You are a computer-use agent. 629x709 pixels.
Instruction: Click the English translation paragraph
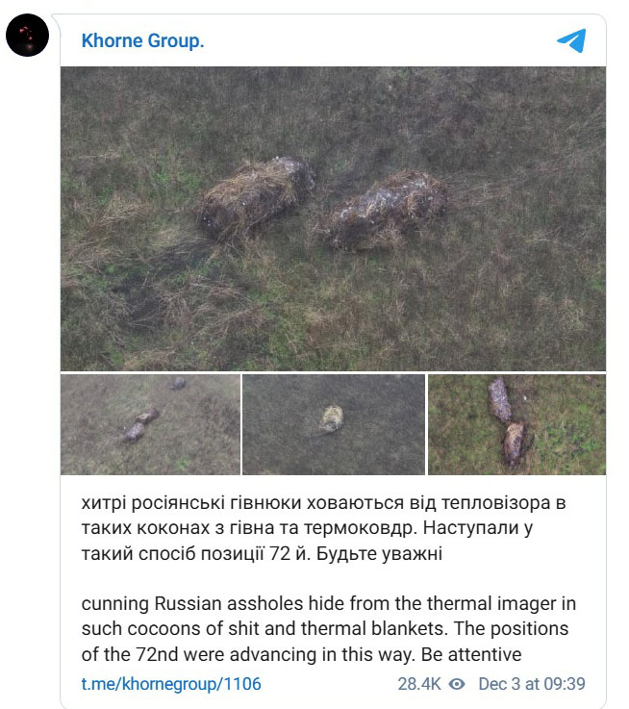tap(329, 629)
